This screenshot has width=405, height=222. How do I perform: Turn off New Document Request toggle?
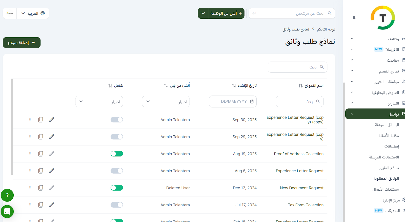tap(117, 188)
